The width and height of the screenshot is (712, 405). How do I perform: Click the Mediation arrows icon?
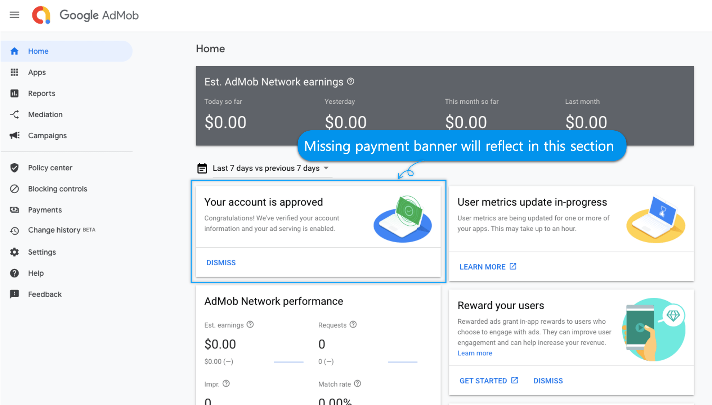coord(14,114)
